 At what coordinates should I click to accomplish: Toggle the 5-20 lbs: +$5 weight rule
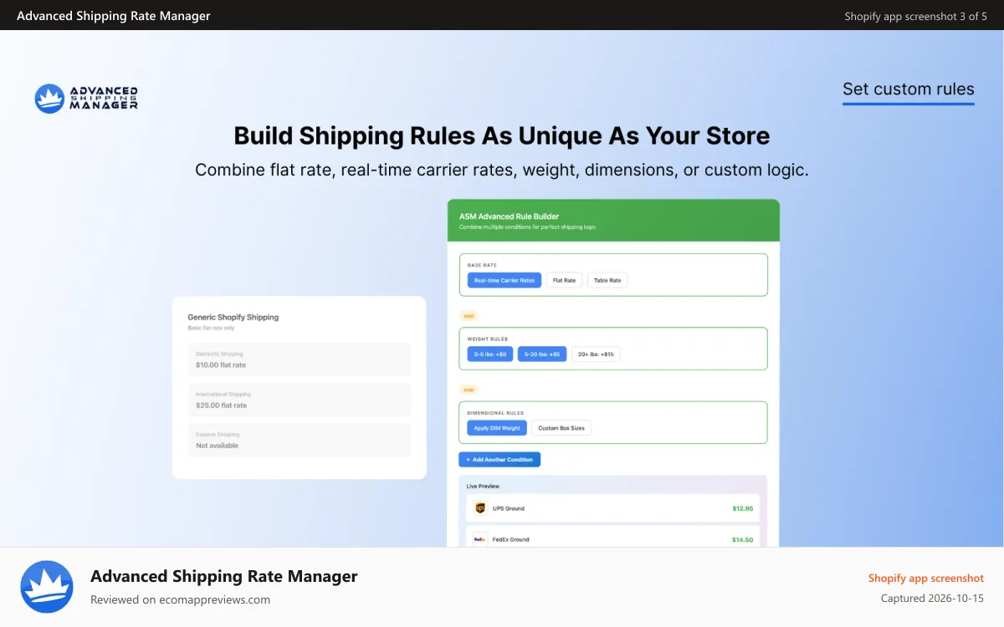coord(542,354)
